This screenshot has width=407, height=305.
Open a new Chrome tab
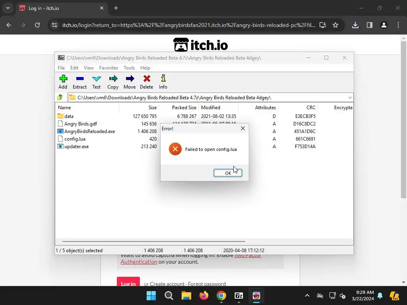pos(116,8)
